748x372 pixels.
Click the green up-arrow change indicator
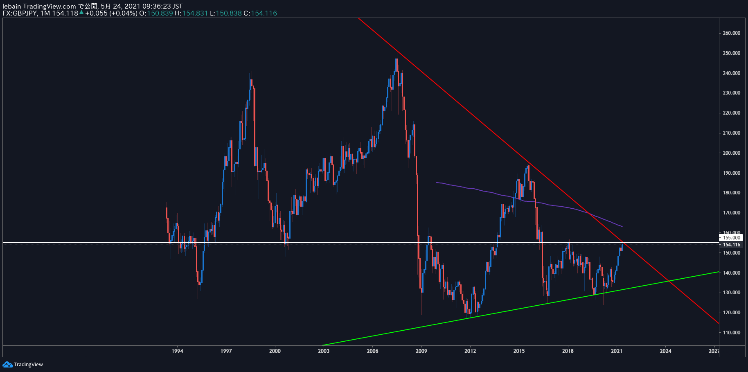tap(81, 12)
